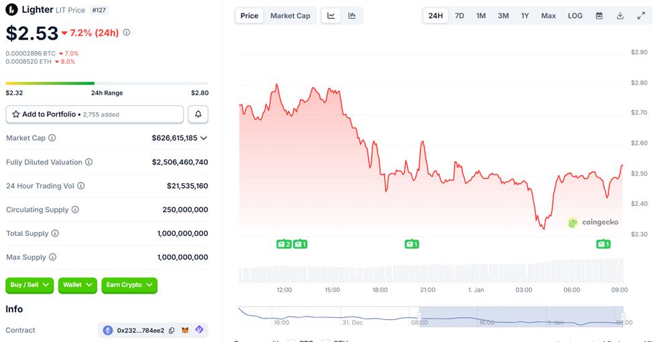The height and width of the screenshot is (342, 654).
Task: Select the 1Y time range
Action: tap(525, 15)
